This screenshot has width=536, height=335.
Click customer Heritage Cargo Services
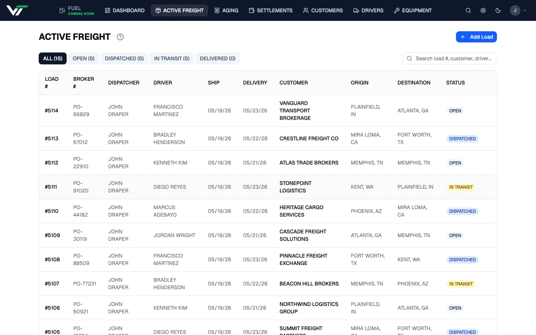pyautogui.click(x=301, y=211)
